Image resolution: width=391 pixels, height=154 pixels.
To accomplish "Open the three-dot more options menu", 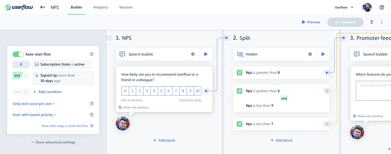I will [x=382, y=22].
